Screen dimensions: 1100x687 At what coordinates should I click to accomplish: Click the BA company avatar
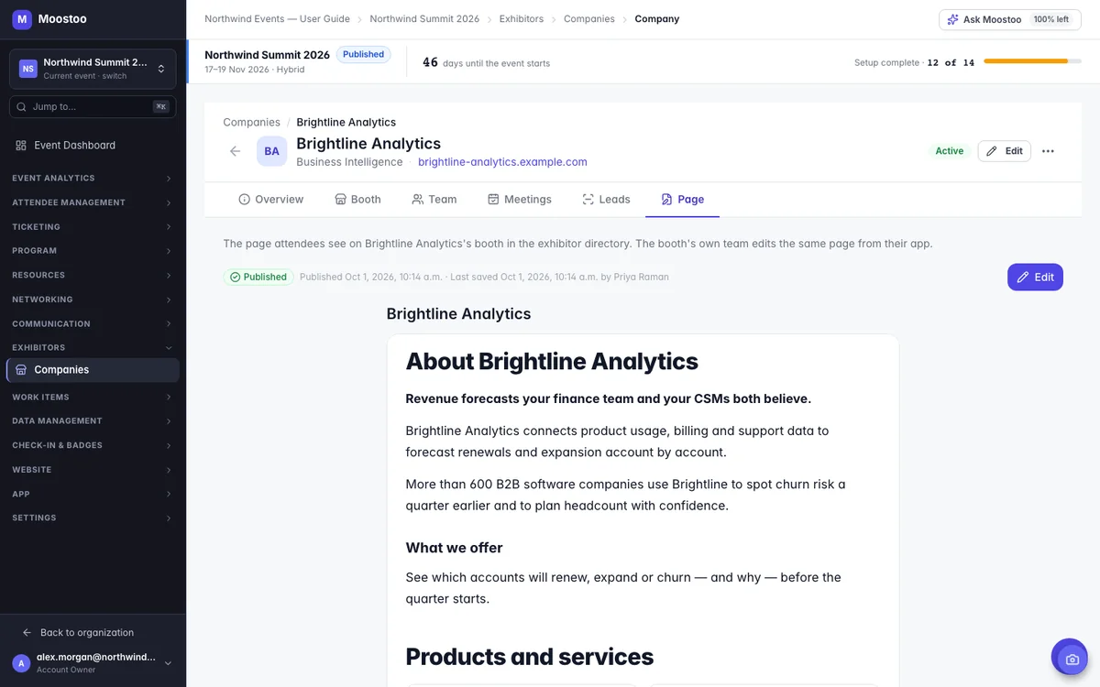(271, 151)
